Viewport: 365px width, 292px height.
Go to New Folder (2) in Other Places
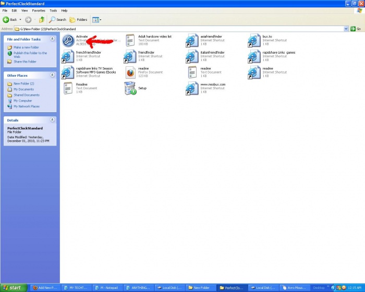tap(24, 83)
